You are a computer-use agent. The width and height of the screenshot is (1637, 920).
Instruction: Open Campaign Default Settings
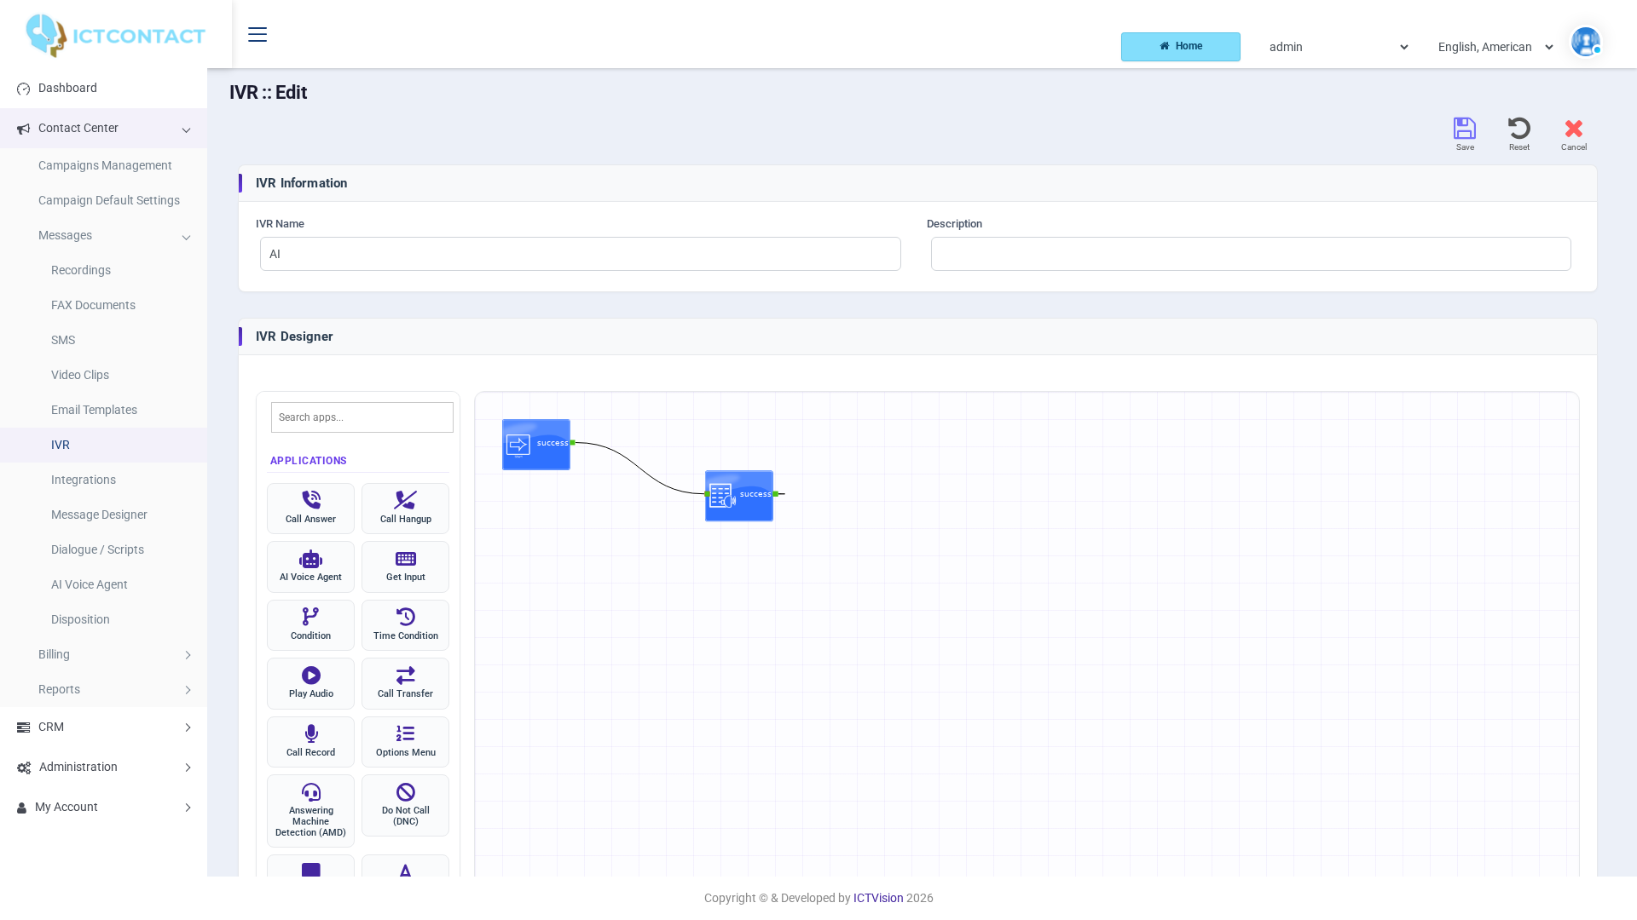(103, 201)
